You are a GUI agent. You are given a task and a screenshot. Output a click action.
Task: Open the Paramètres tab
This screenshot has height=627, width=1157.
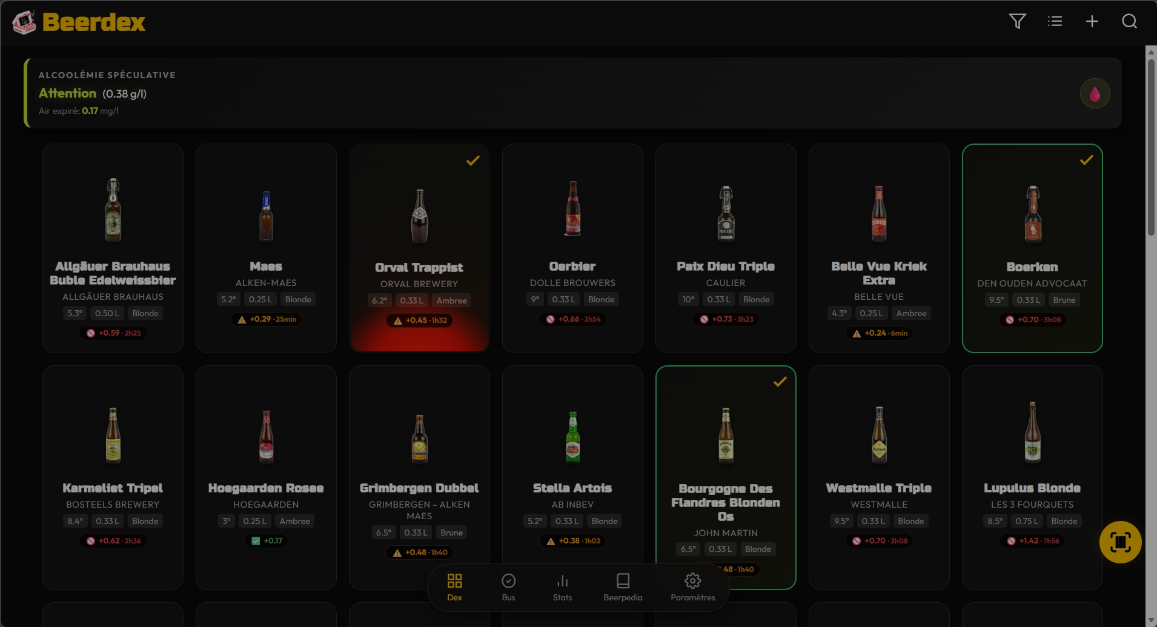coord(693,588)
